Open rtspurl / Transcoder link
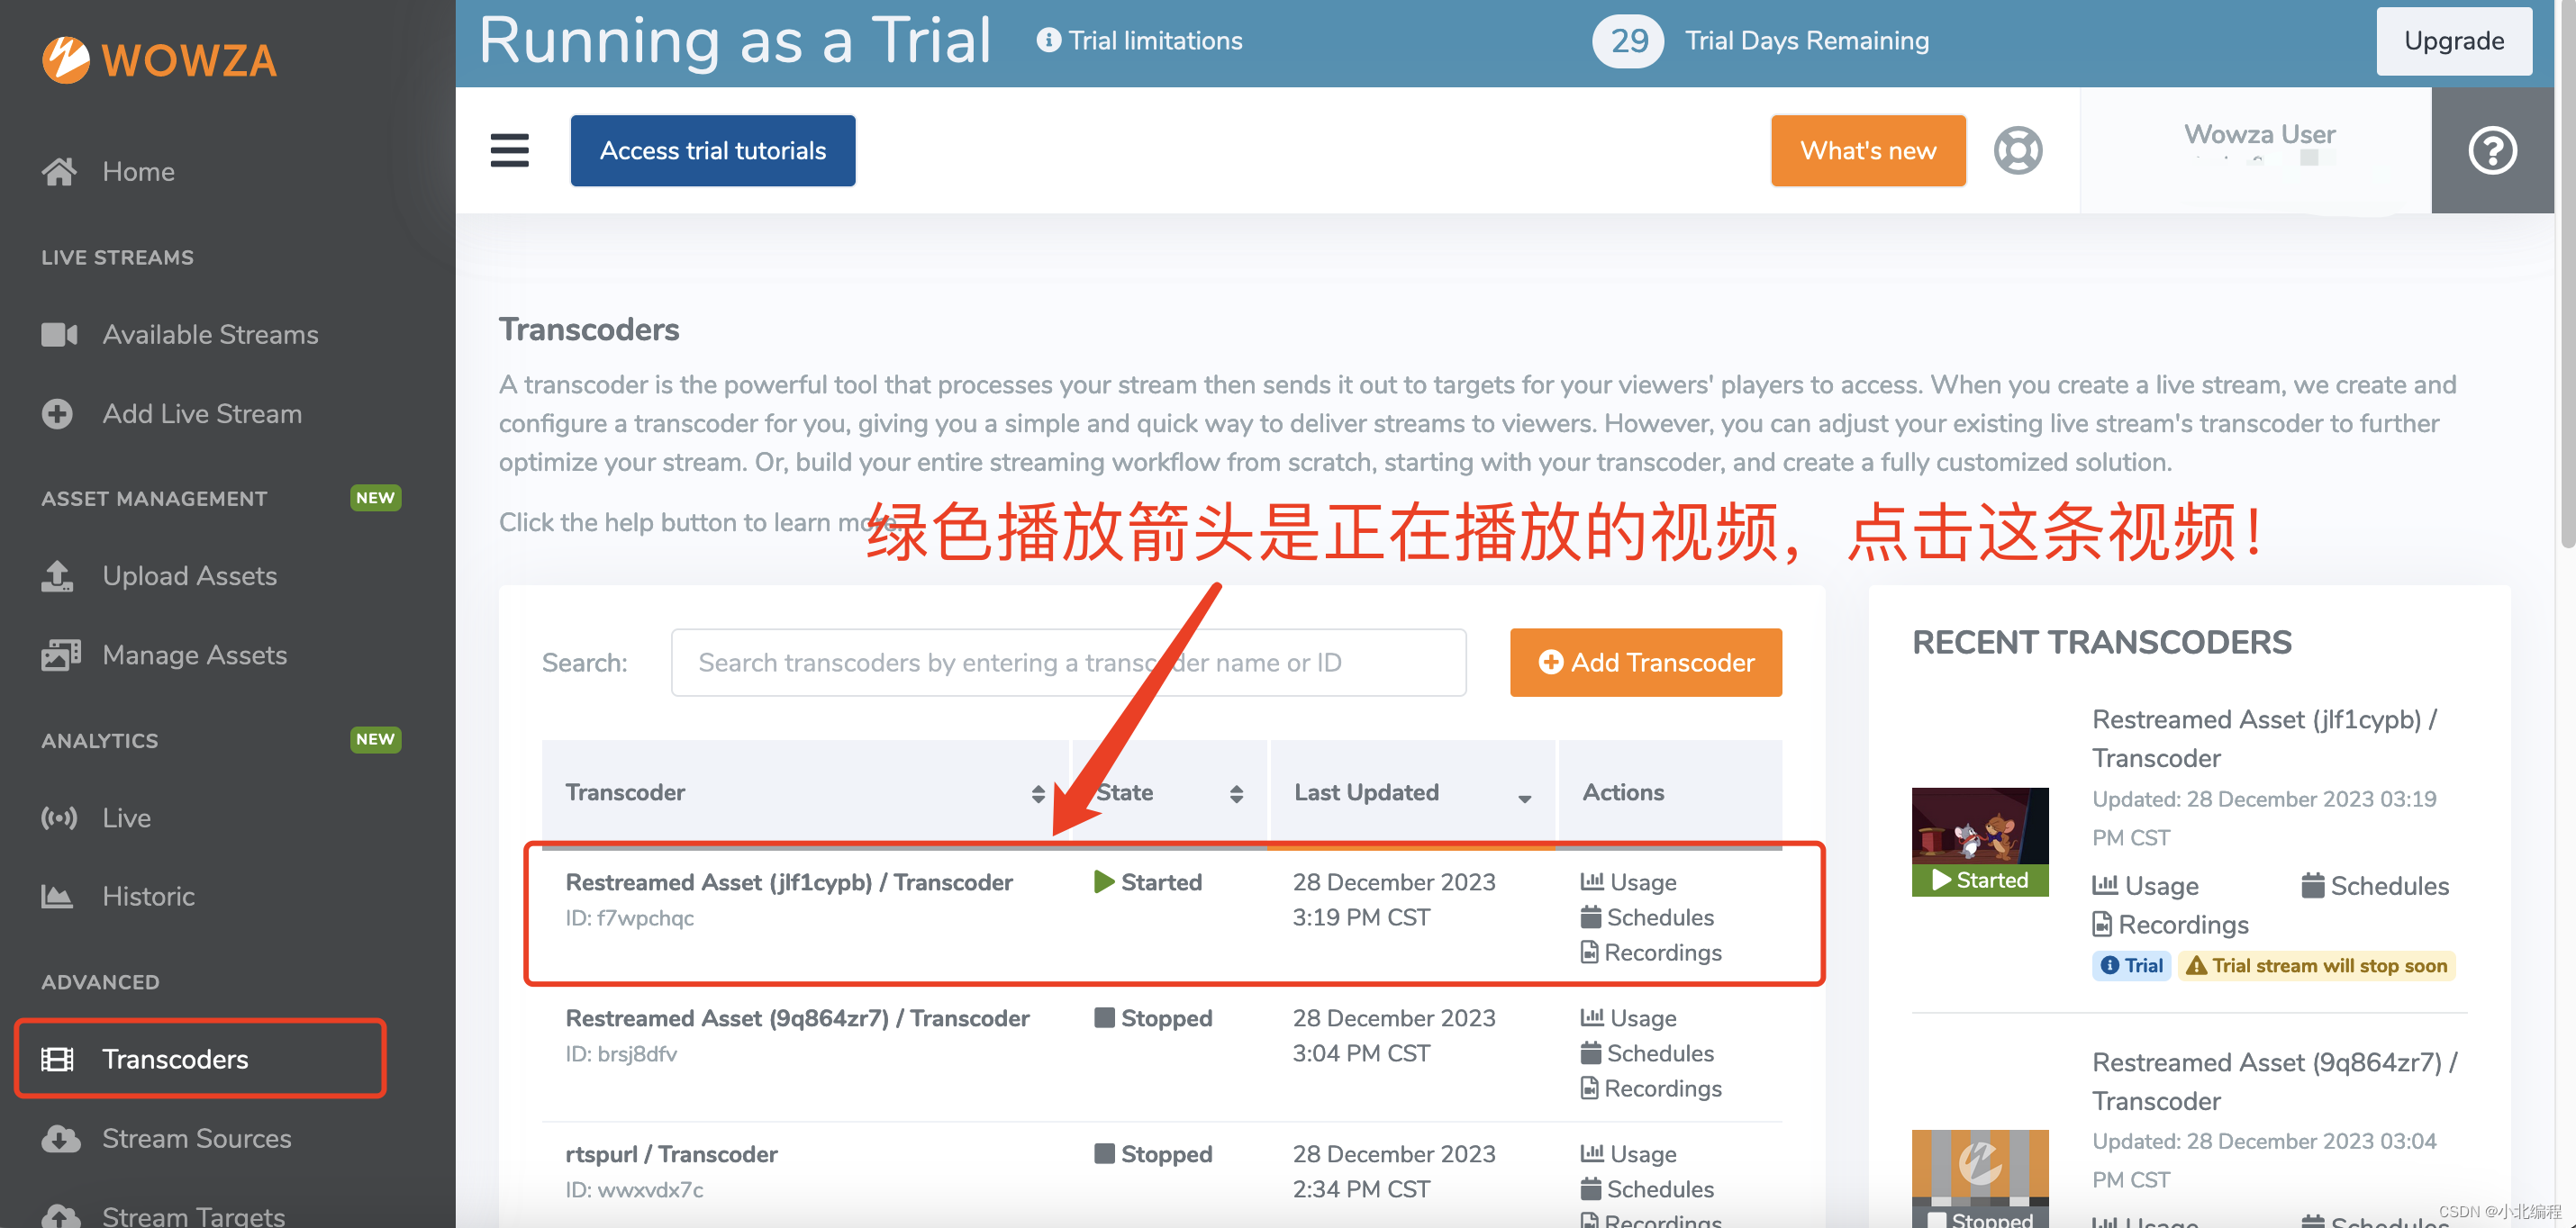2576x1228 pixels. click(x=671, y=1154)
